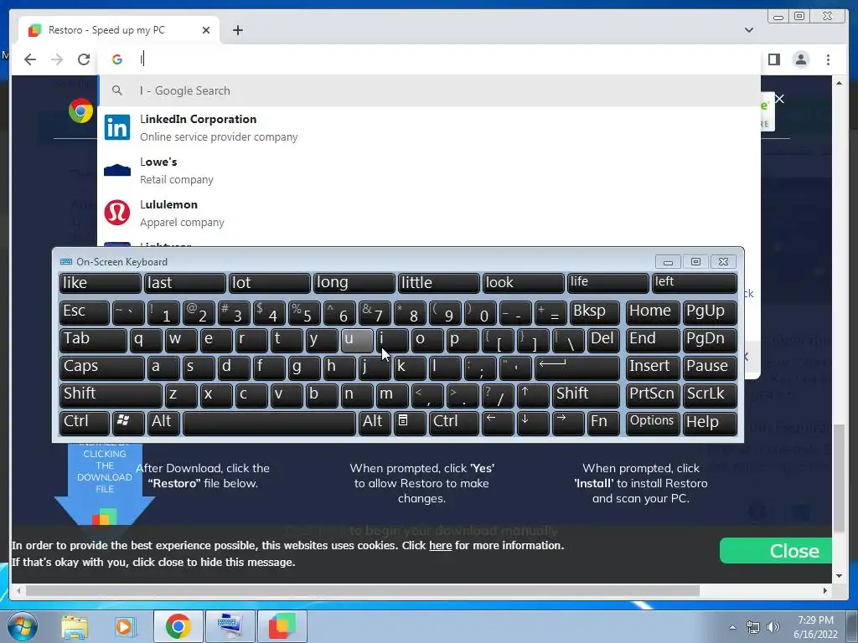Viewport: 858px width, 643px height.
Task: Click the down arrow key
Action: click(x=533, y=423)
